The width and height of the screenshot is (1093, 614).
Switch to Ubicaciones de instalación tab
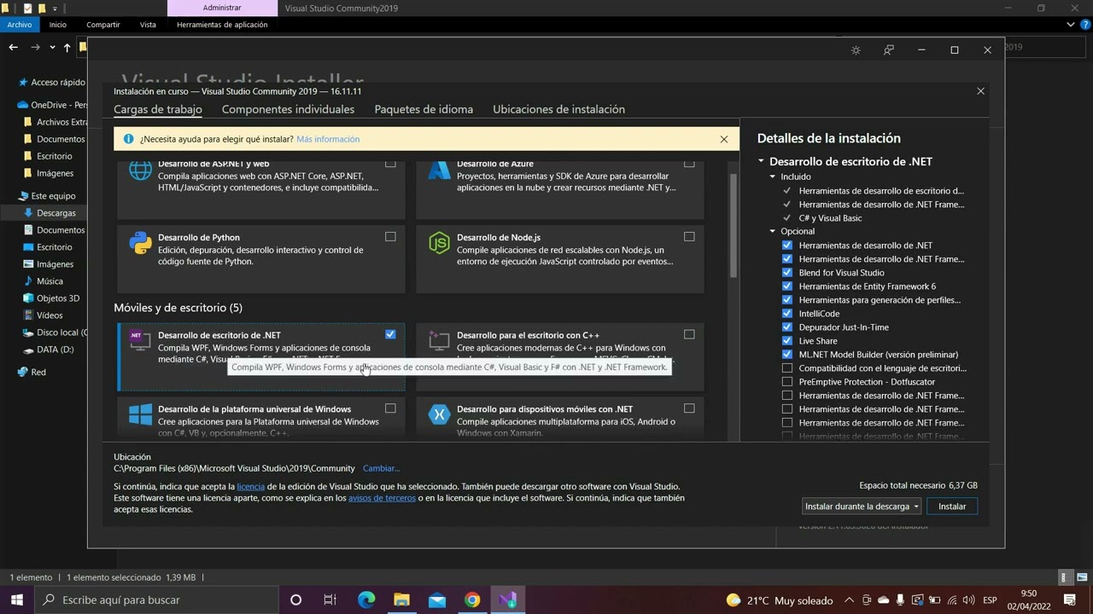[558, 109]
